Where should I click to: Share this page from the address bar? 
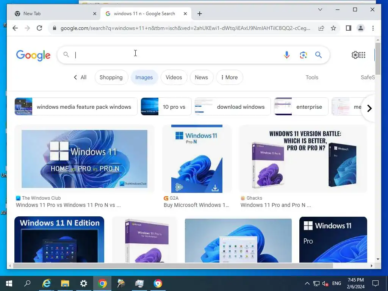(x=321, y=28)
